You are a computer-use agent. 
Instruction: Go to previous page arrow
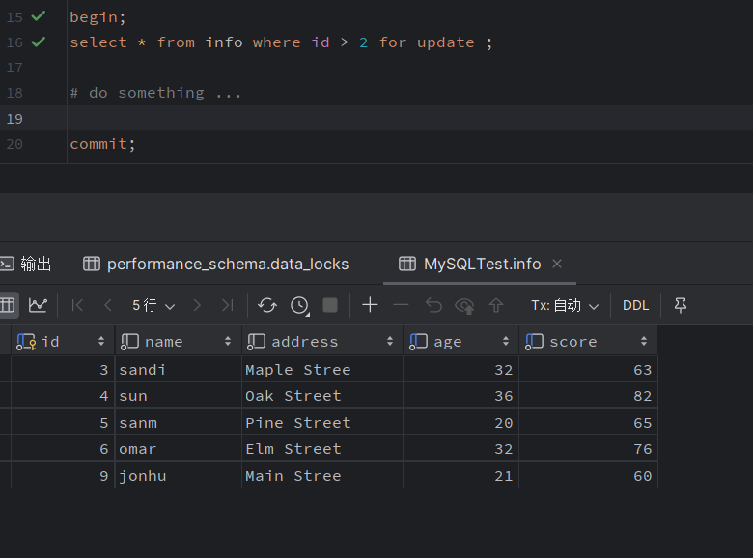(108, 305)
